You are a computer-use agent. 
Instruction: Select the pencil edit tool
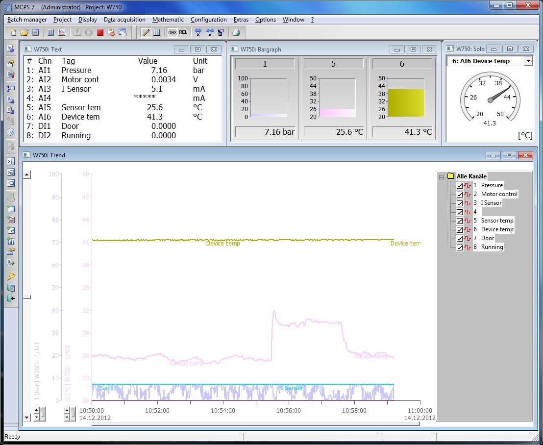click(146, 32)
